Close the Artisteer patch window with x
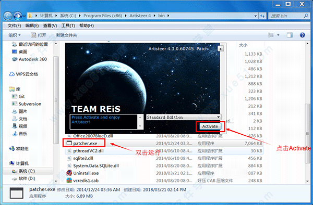This screenshot has height=205, width=313. click(x=220, y=48)
